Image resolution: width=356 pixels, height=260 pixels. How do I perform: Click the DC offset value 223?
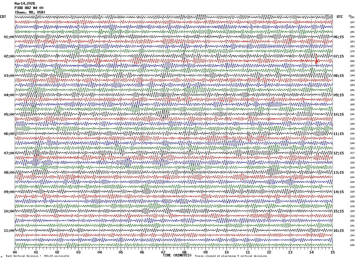(352, 148)
